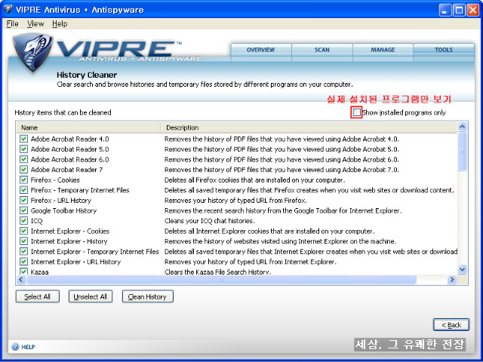Select 'Removes your history of typed URL from Firefox.'

235,201
